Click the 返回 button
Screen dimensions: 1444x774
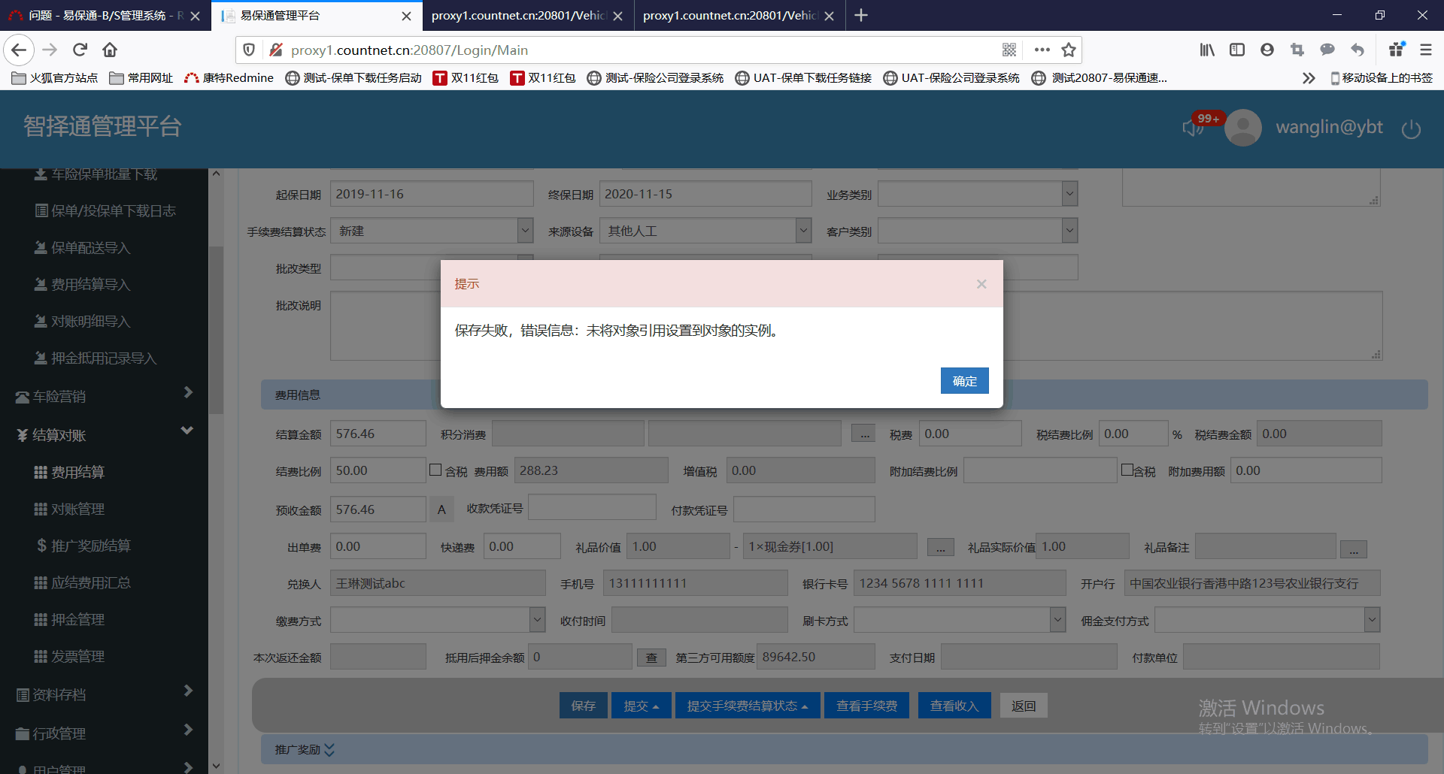1024,706
